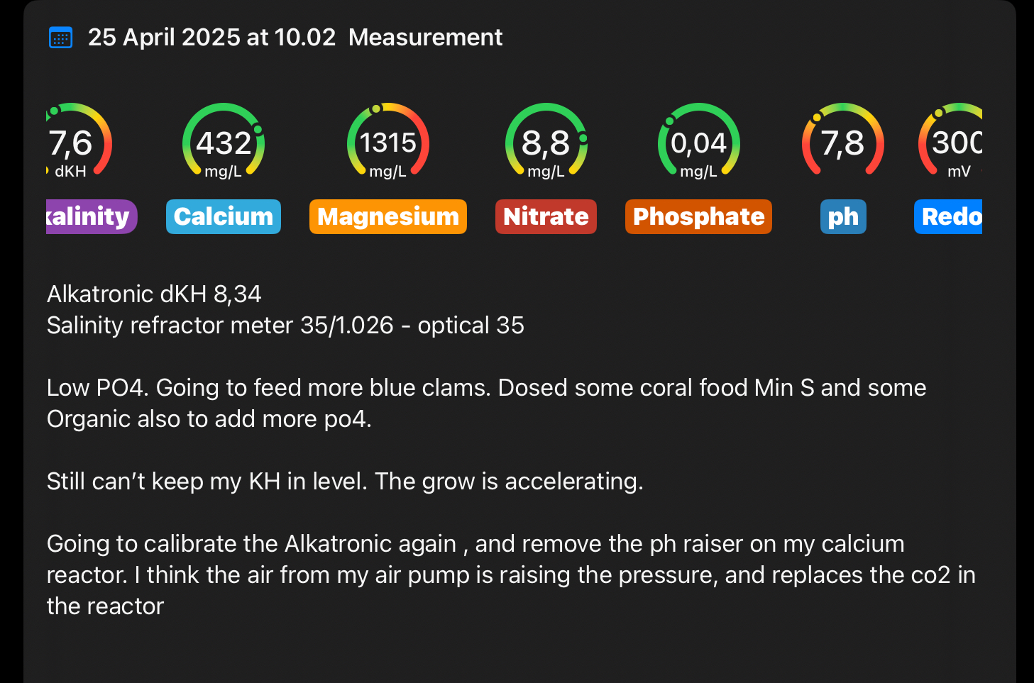The height and width of the screenshot is (683, 1034).
Task: Select the Redox label badge
Action: pyautogui.click(x=949, y=216)
